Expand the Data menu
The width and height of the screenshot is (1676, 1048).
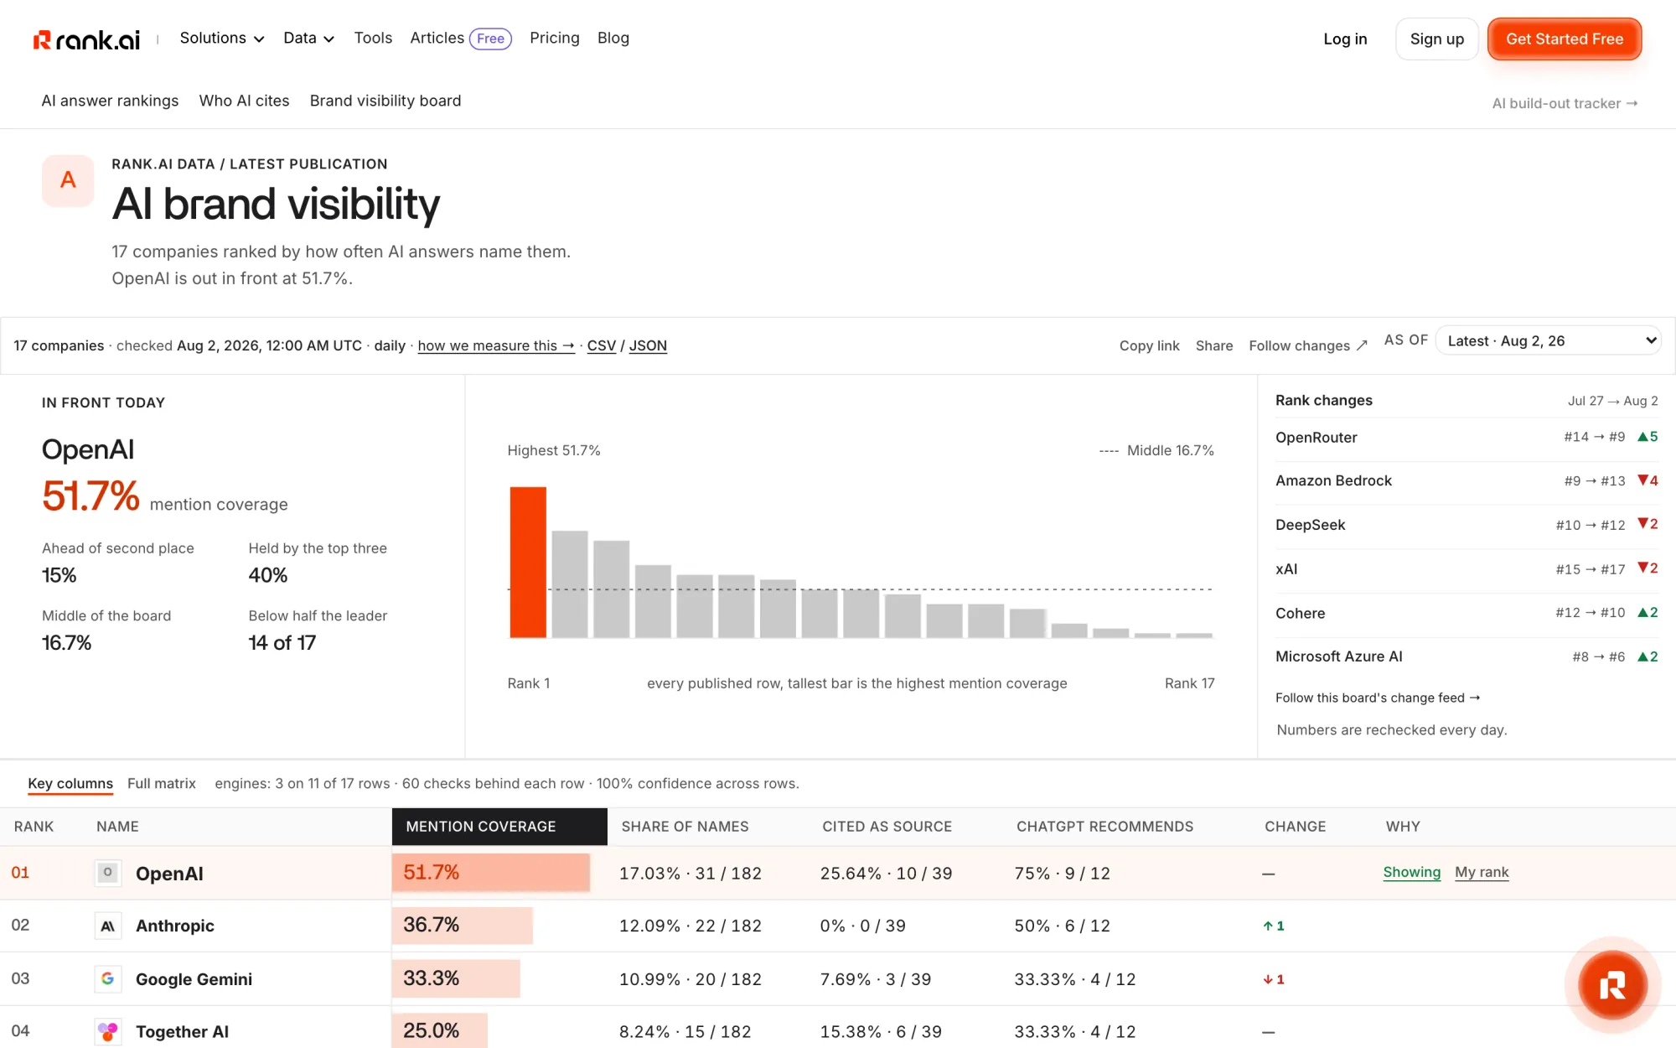308,39
